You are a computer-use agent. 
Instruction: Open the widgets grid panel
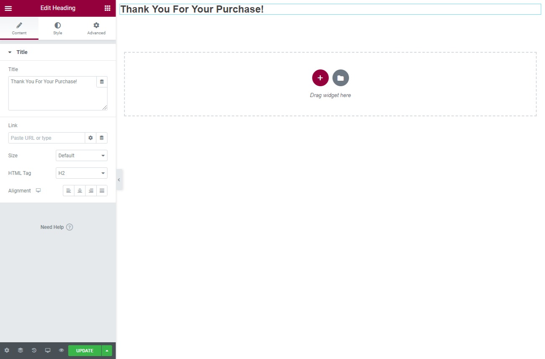click(107, 8)
